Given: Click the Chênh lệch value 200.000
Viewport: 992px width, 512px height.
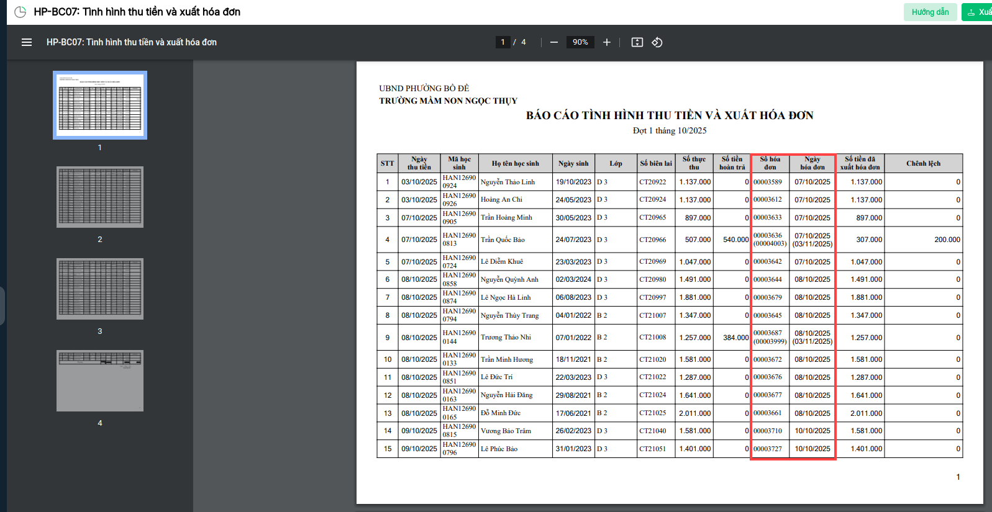Looking at the screenshot, I should (947, 240).
